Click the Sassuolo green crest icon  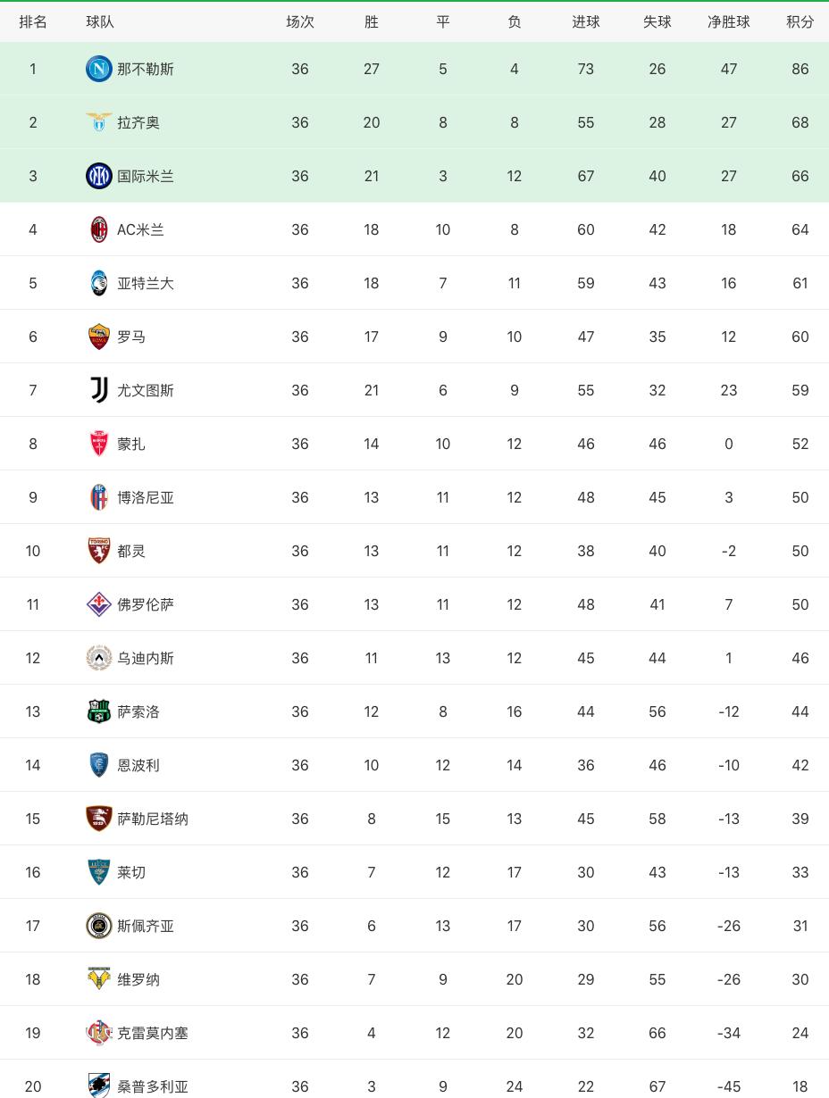click(98, 711)
